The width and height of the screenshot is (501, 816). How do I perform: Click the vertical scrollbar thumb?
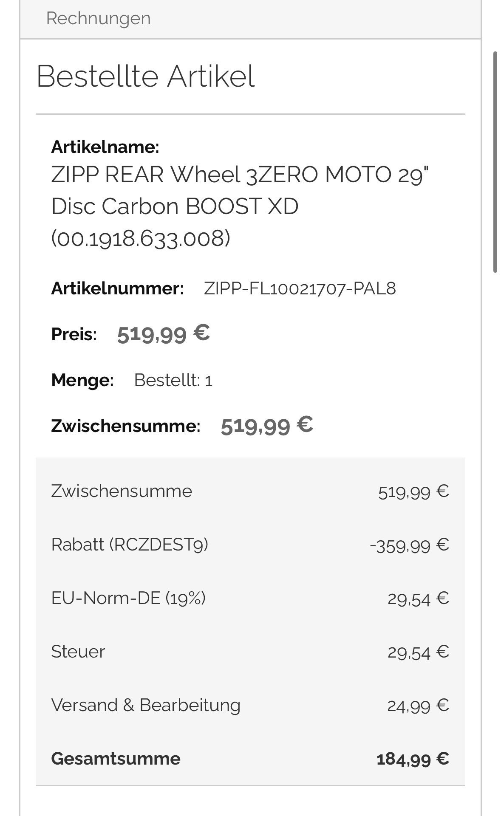pyautogui.click(x=495, y=161)
